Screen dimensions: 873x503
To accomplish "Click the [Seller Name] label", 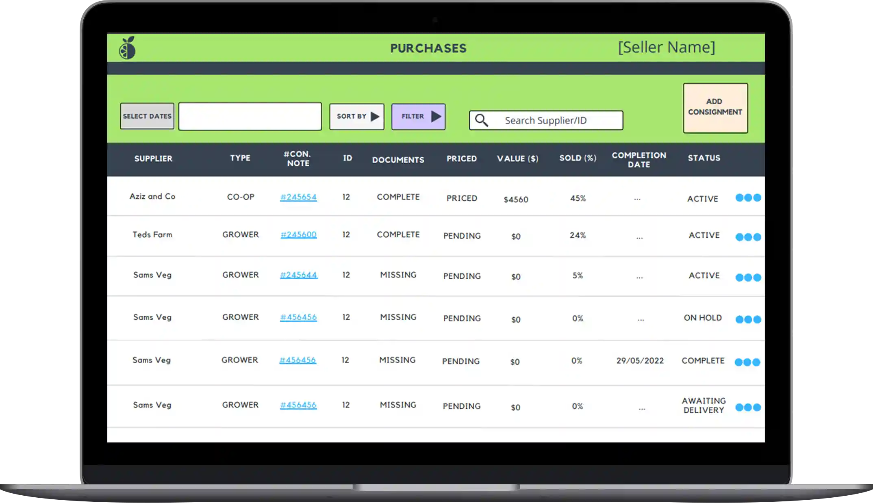I will pos(667,48).
